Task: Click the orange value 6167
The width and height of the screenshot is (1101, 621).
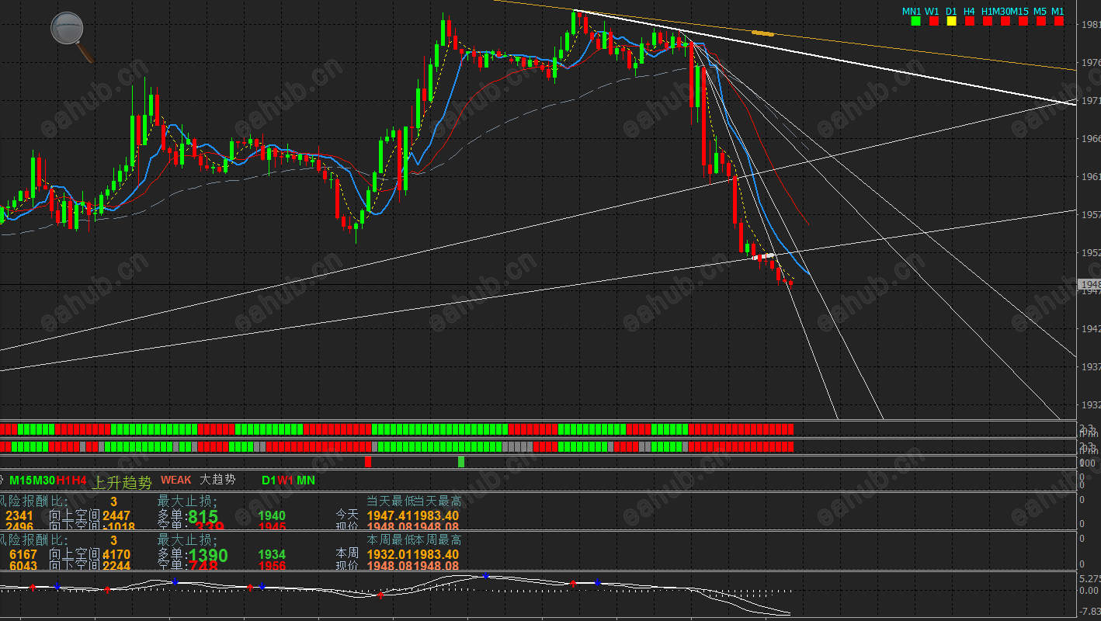Action: pyautogui.click(x=24, y=554)
